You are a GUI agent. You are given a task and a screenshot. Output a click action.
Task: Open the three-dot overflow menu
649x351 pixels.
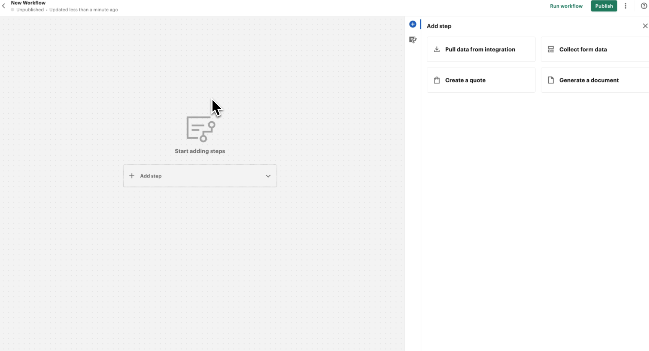point(625,6)
